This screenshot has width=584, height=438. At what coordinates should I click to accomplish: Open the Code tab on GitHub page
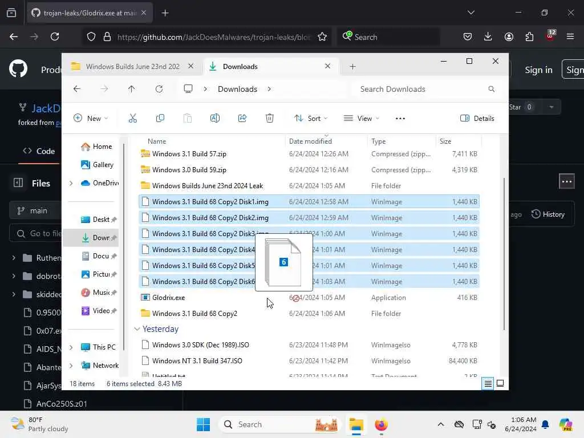[39, 151]
